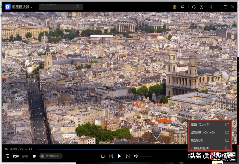Open the playlist icon at bottom left

7,156
